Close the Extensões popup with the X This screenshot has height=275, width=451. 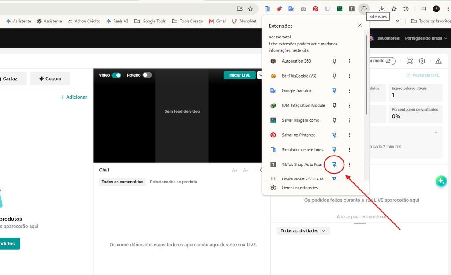tap(359, 25)
